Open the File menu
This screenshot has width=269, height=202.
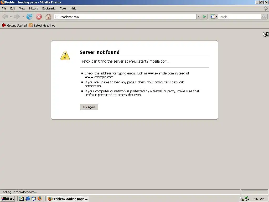(4, 8)
